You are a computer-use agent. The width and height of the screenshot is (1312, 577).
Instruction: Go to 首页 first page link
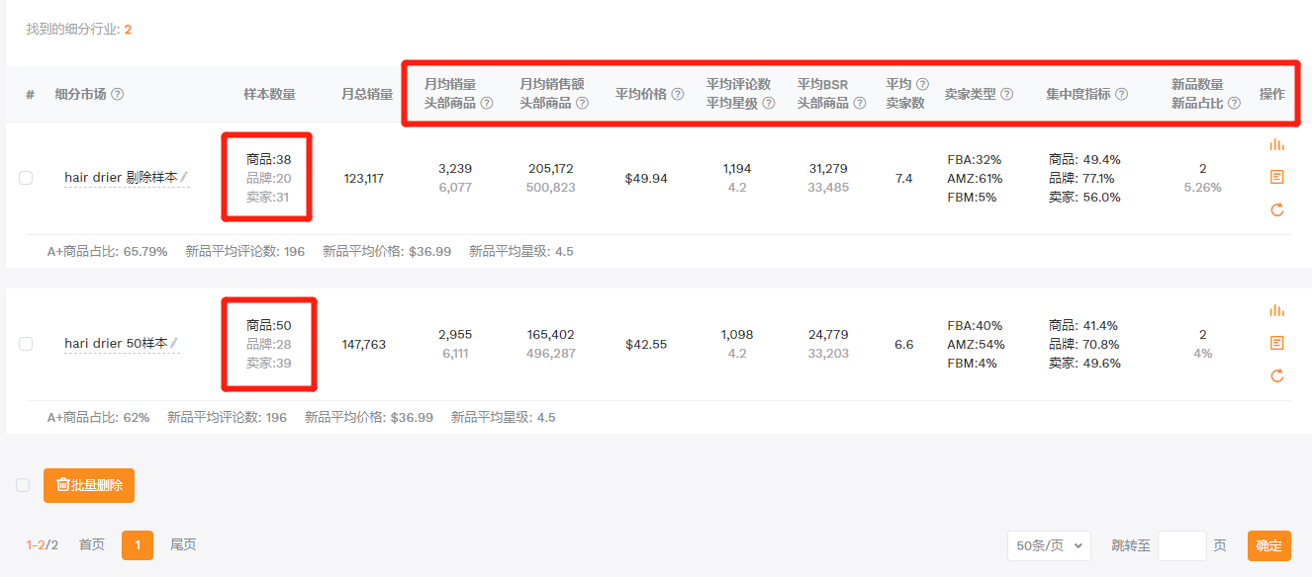coord(92,544)
